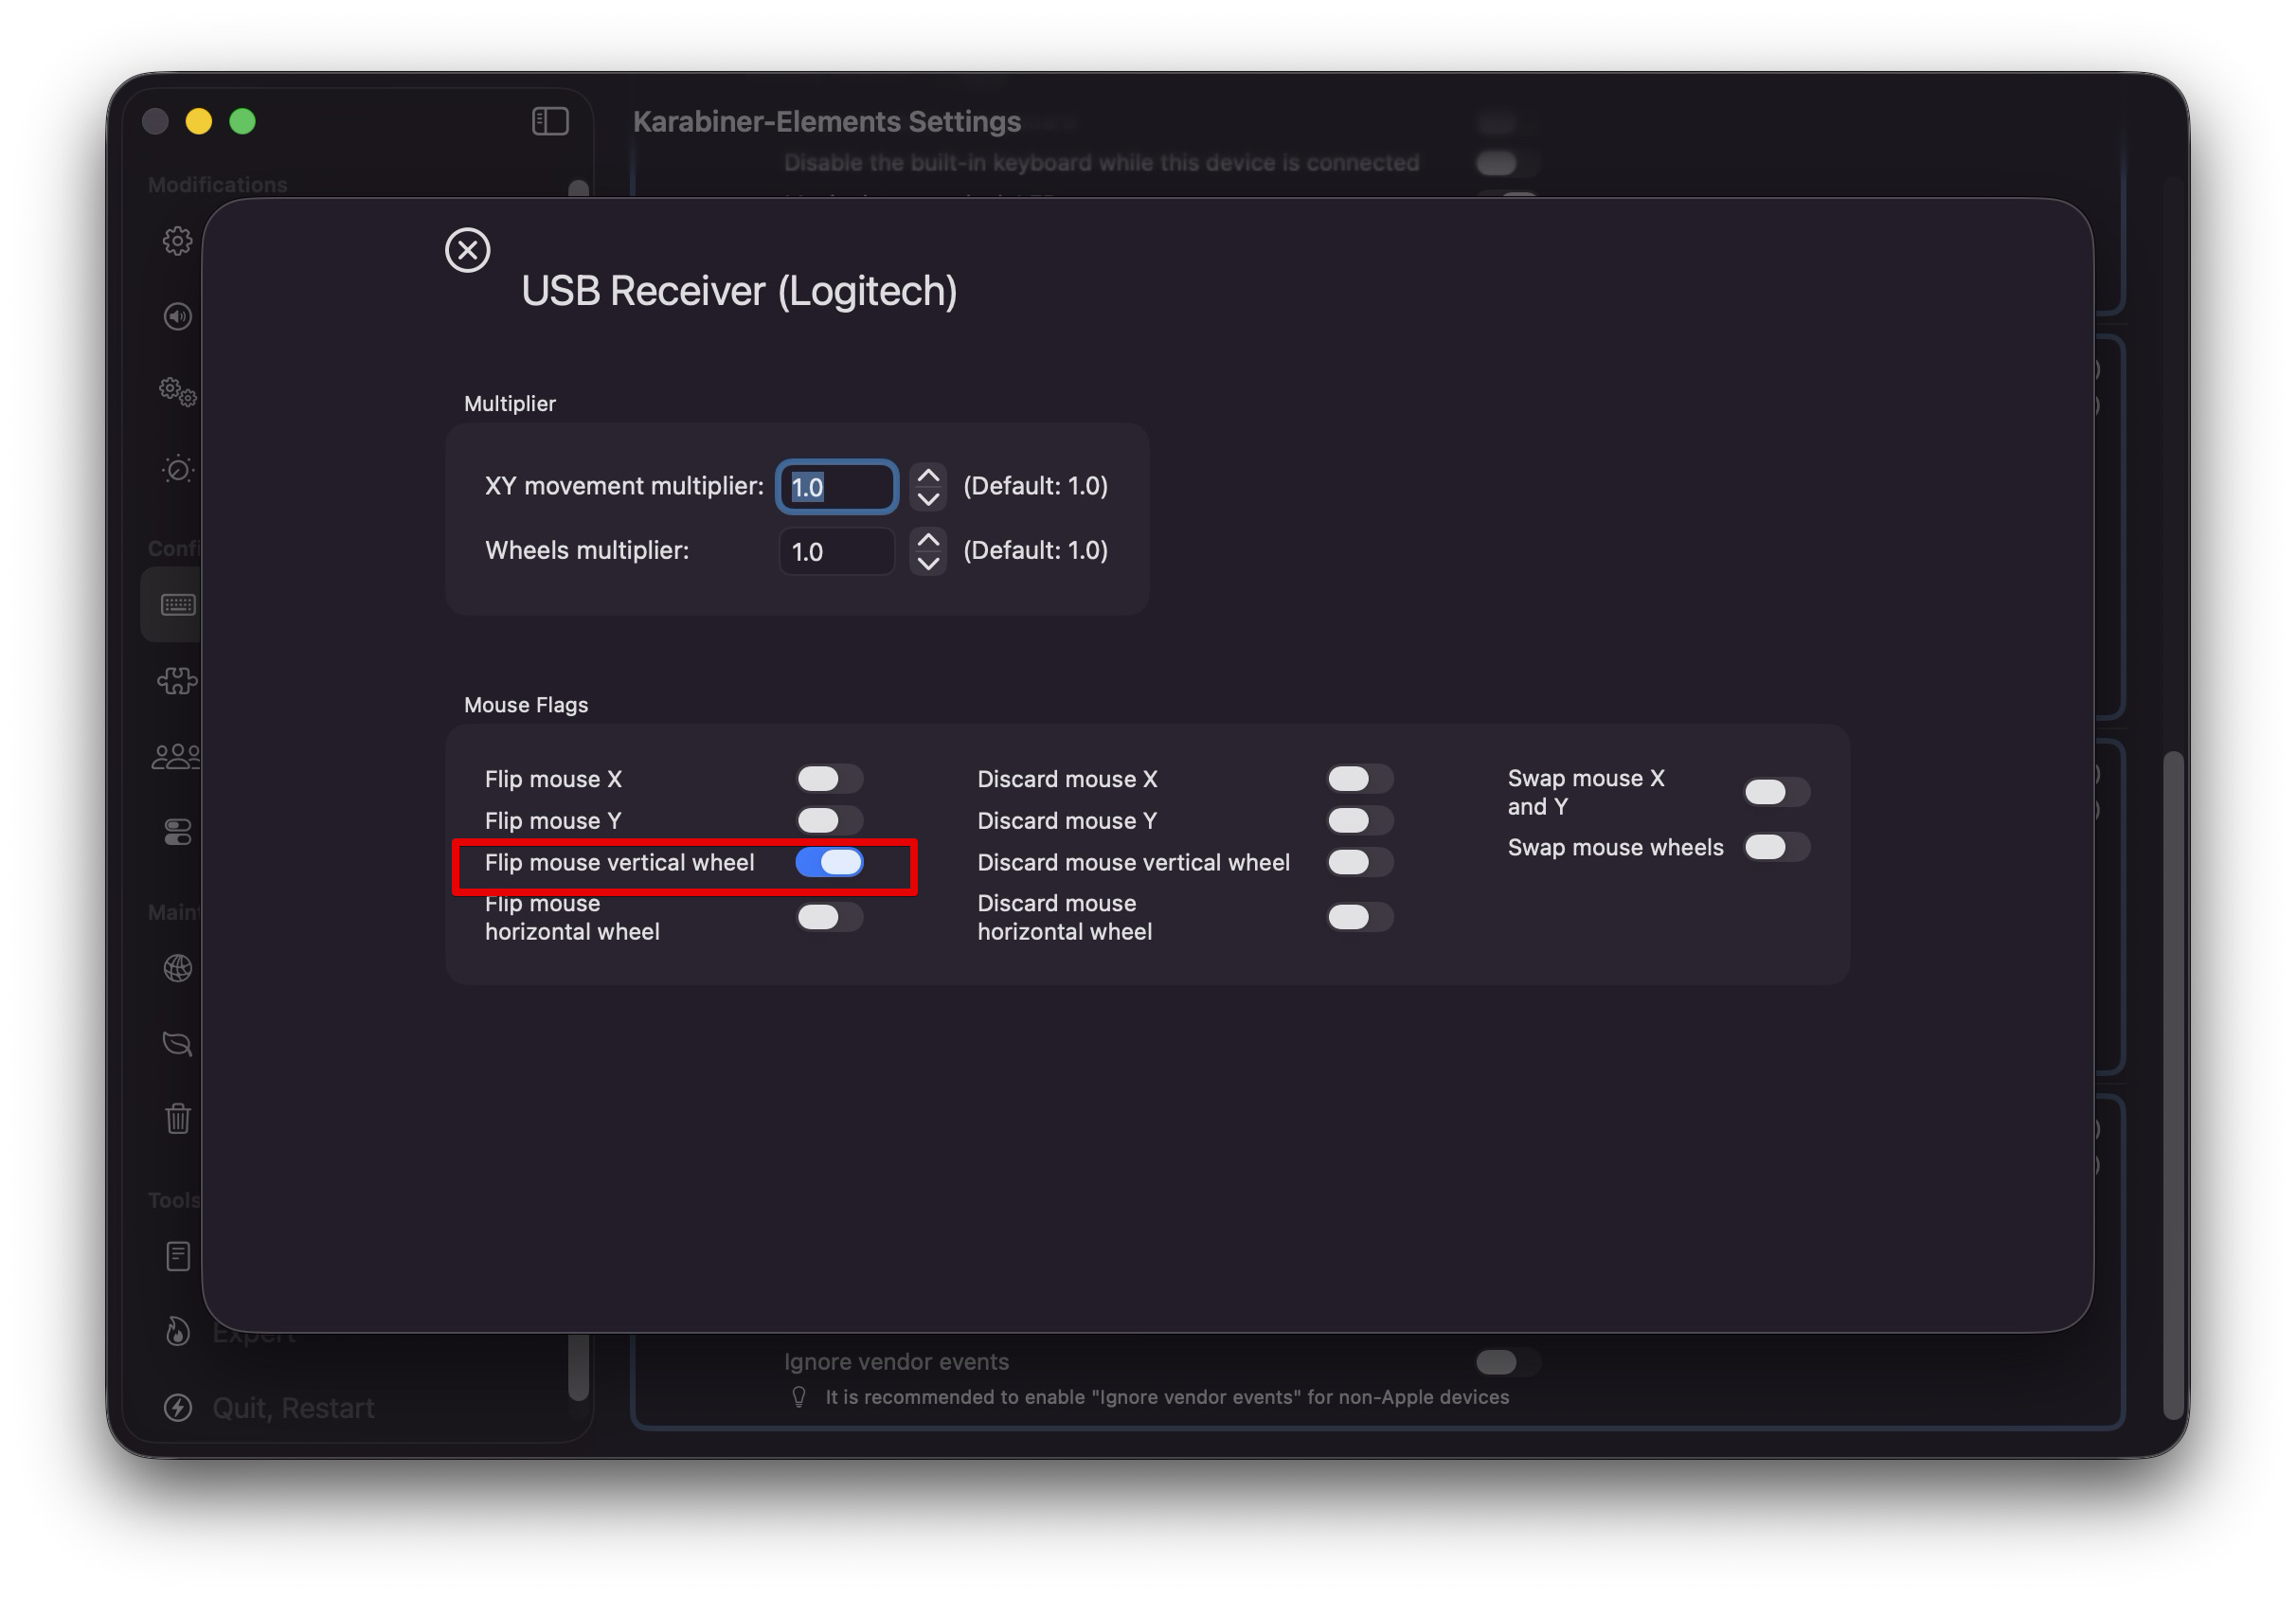The height and width of the screenshot is (1599, 2296).
Task: Enable Flip mouse X toggle
Action: point(829,779)
